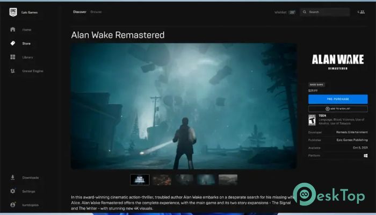Click the Library label in sidebar

pyautogui.click(x=27, y=57)
